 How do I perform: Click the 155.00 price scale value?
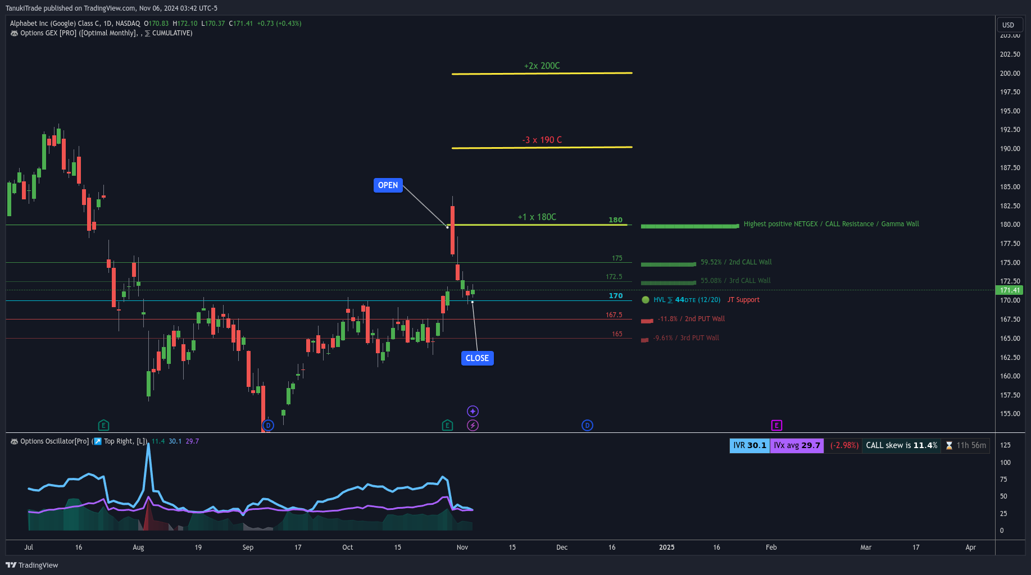pos(1010,414)
